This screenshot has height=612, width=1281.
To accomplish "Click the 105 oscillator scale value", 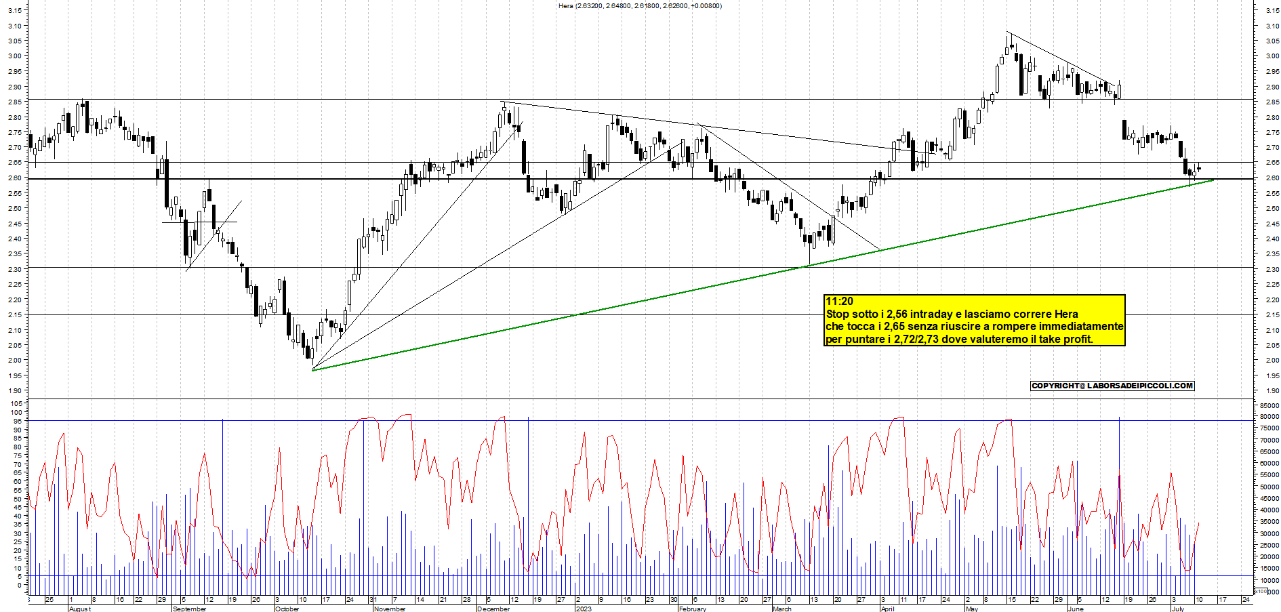I will [x=17, y=403].
